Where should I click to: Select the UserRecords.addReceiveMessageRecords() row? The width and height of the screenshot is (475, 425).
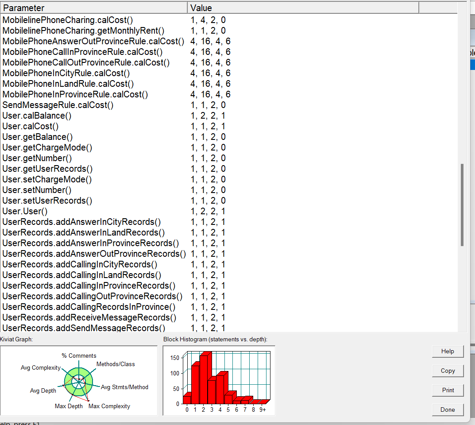229,317
